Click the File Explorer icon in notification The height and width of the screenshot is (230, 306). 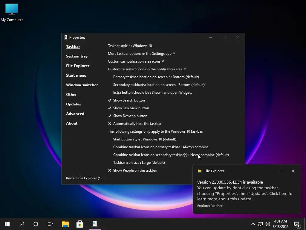[199, 171]
